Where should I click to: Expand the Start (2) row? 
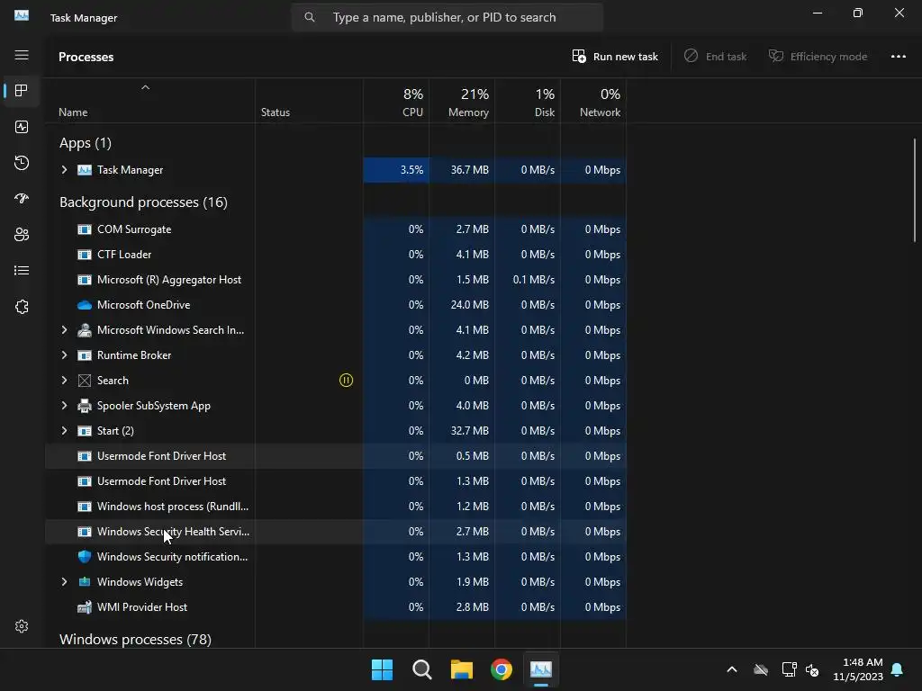64,431
